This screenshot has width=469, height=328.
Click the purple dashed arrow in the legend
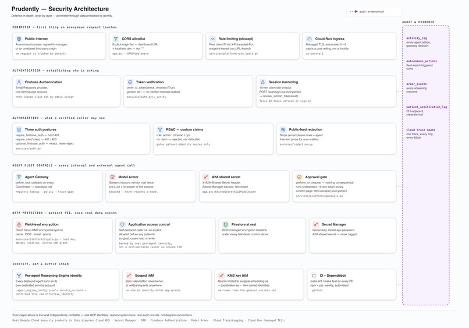[354, 12]
